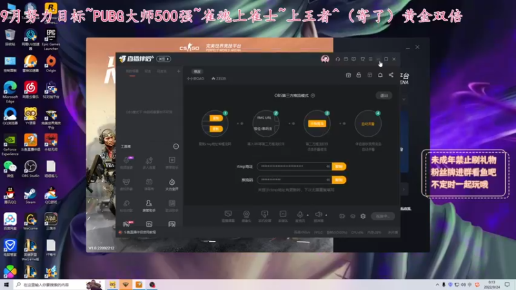Image resolution: width=516 pixels, height=290 pixels.
Task: Add a new scene with the plus button
Action: pyautogui.click(x=179, y=71)
